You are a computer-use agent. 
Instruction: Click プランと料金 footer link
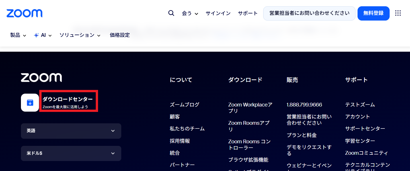click(x=301, y=135)
